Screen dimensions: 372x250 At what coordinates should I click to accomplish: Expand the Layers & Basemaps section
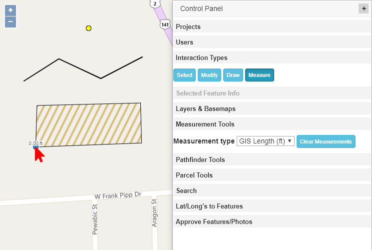(205, 108)
